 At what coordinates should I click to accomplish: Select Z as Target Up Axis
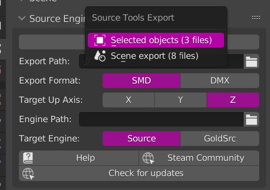point(233,100)
